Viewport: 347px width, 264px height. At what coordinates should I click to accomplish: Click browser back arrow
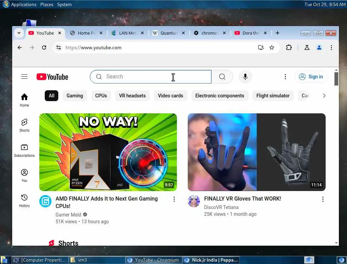point(20,48)
